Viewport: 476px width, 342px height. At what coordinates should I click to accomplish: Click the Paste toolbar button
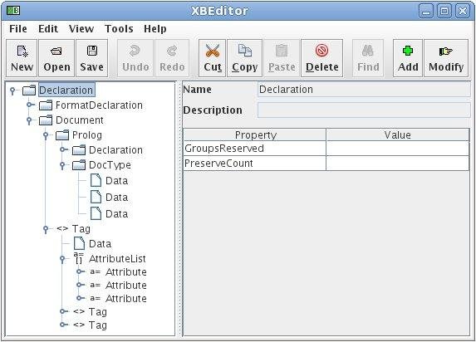[282, 58]
